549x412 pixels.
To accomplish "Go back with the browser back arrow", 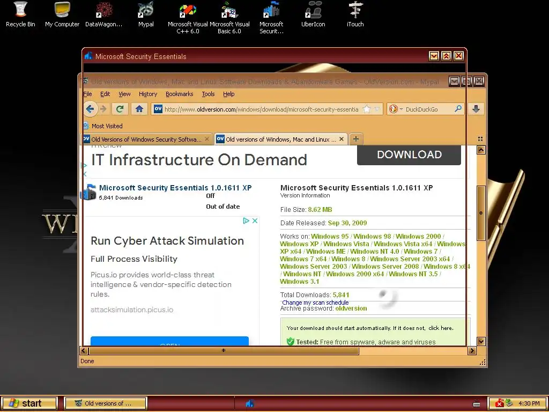I will [x=90, y=109].
